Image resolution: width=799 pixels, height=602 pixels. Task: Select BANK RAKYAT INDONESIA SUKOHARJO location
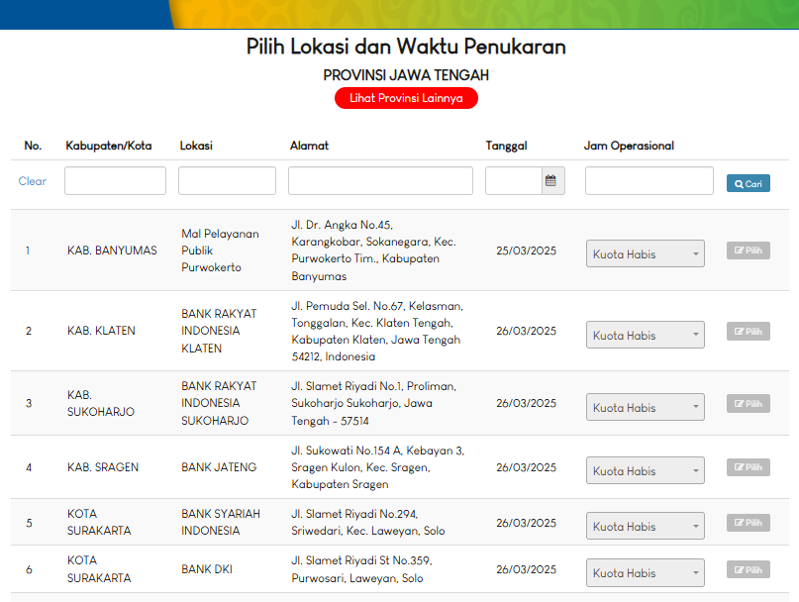click(219, 403)
